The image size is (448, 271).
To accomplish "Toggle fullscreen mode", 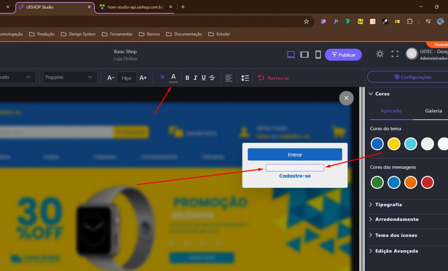I will click(x=395, y=54).
